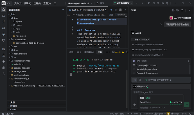Open brainstorming SKILL.md reference link
This screenshot has height=115, width=194.
point(149,55)
